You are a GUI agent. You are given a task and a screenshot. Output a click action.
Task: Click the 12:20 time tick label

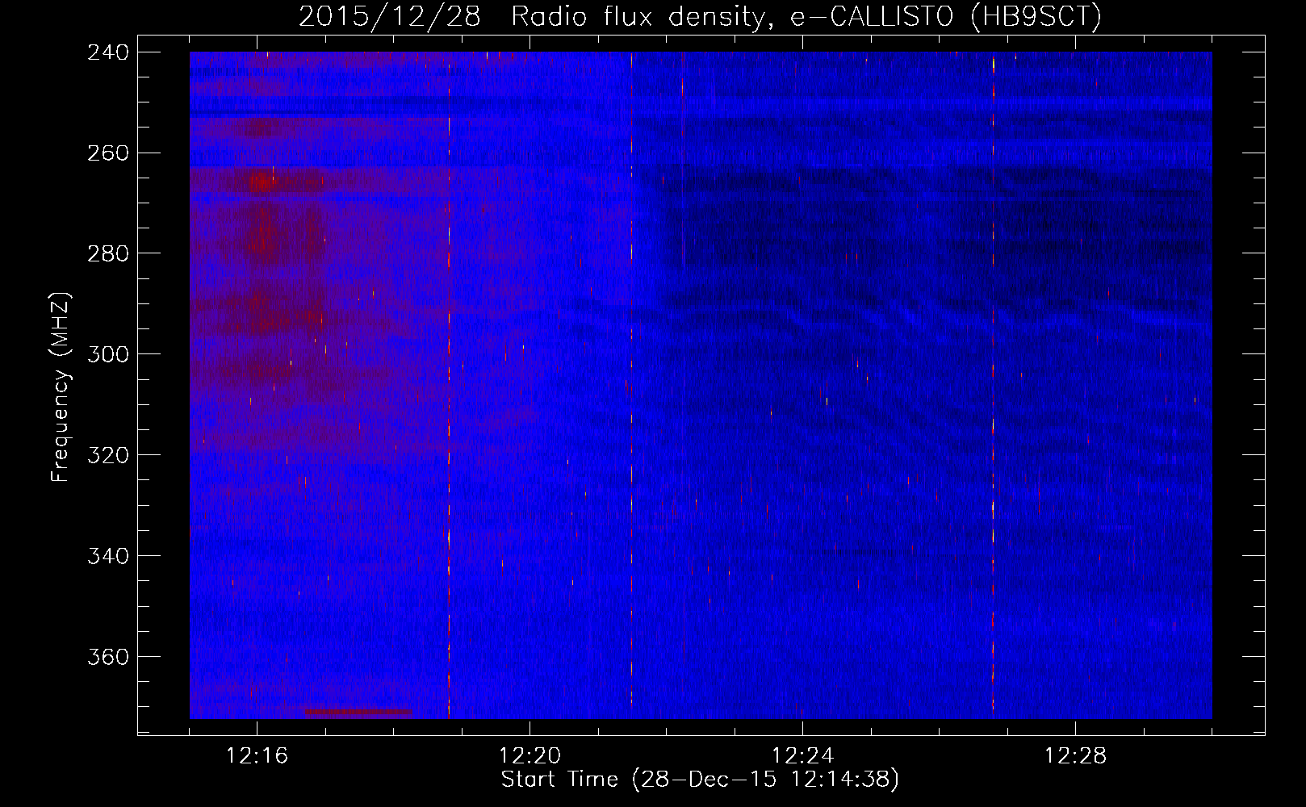(x=530, y=756)
